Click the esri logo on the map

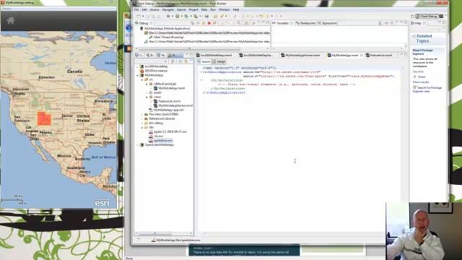pos(102,203)
